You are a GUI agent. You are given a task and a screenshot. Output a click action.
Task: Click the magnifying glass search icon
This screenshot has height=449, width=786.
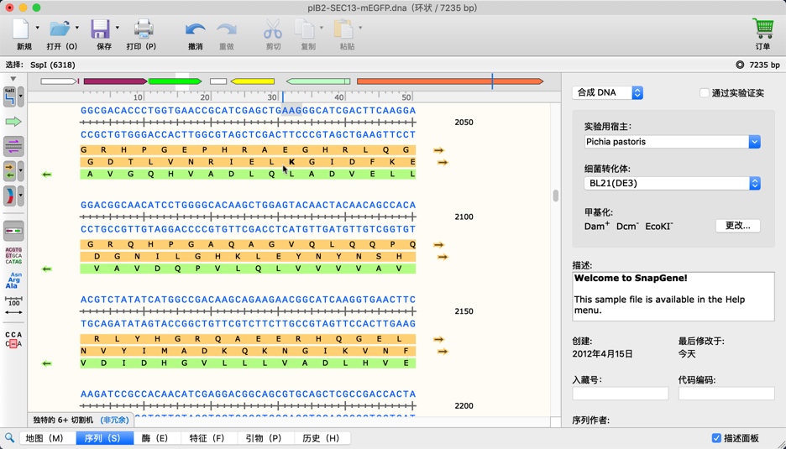point(10,438)
